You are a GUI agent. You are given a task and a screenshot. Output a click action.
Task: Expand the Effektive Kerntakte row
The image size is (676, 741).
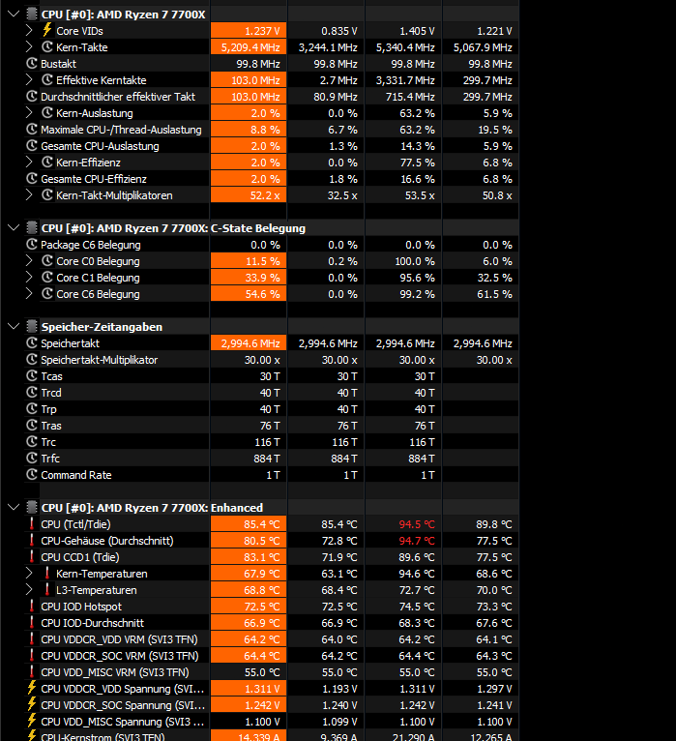click(x=29, y=80)
